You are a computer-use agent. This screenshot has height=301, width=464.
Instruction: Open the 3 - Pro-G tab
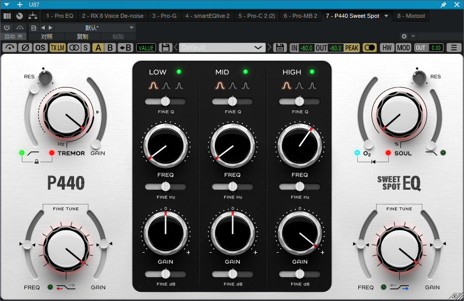point(164,16)
